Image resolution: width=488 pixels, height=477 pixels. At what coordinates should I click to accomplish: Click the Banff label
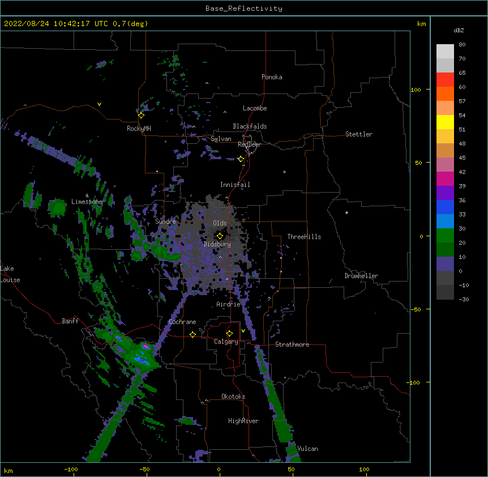(70, 321)
